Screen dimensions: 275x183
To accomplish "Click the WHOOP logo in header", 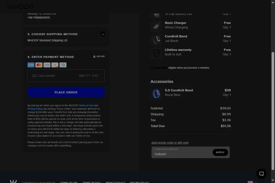I will point(20,7).
